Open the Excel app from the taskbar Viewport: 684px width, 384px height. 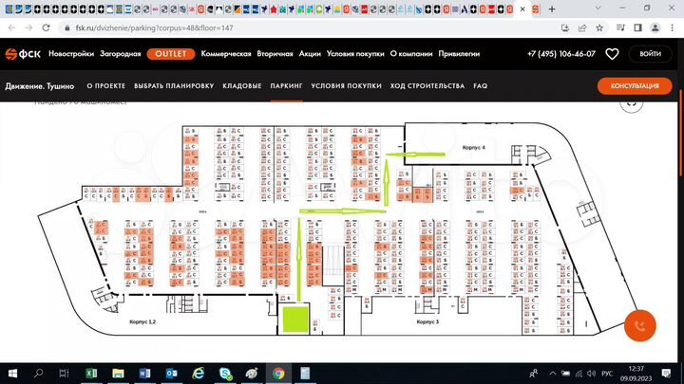pos(91,373)
